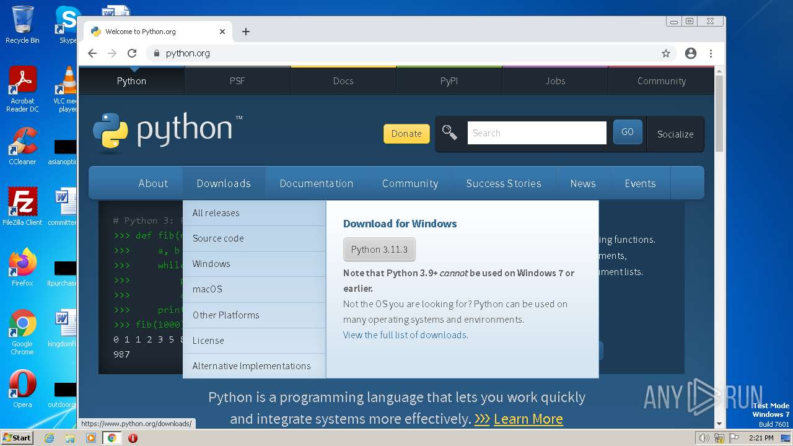
Task: Switch to the Jobs top tab
Action: [x=555, y=81]
